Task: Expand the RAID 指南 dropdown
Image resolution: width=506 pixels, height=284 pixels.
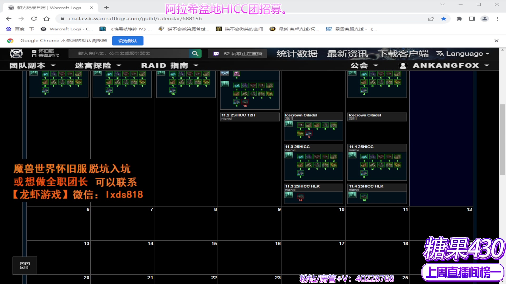Action: [x=170, y=65]
